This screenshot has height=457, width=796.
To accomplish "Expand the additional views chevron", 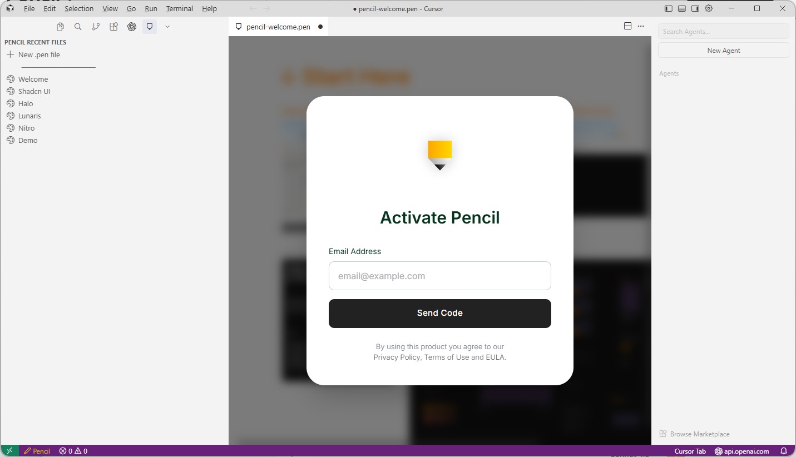I will (167, 27).
